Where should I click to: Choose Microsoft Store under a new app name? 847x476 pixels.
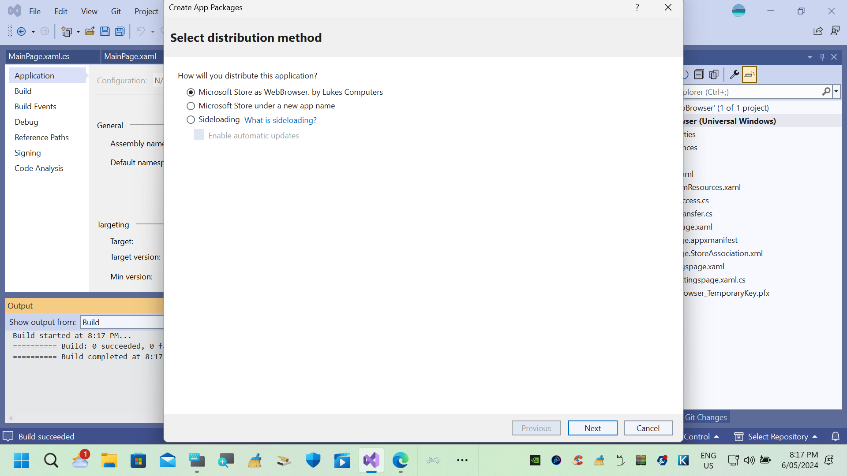point(191,106)
